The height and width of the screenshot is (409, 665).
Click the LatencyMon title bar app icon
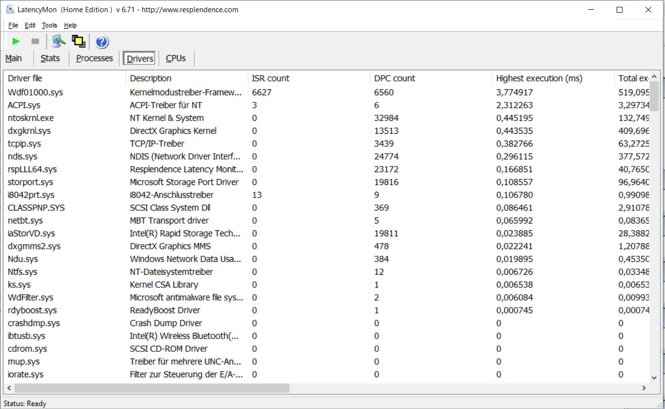click(10, 10)
